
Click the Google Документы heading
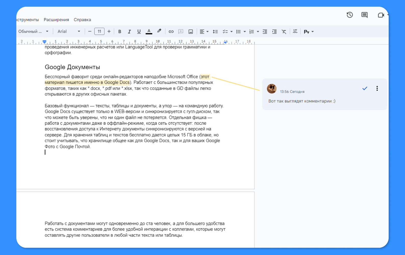click(x=72, y=67)
